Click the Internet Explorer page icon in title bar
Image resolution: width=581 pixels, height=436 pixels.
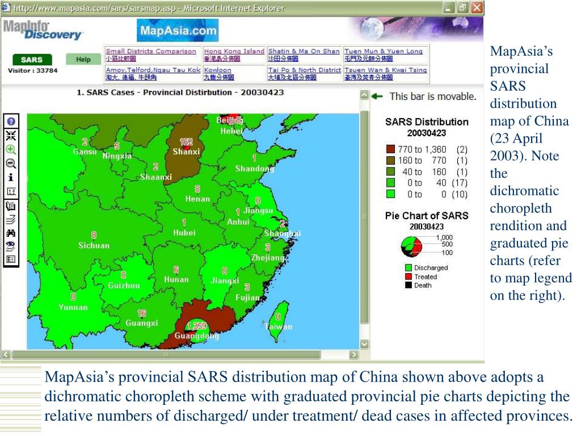[5, 7]
